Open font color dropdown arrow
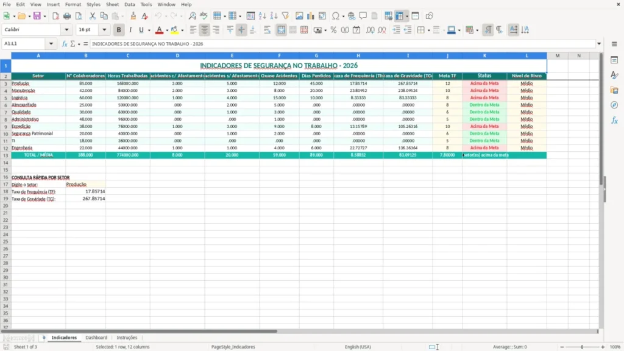Screen dimensions: 624x351 [167, 30]
